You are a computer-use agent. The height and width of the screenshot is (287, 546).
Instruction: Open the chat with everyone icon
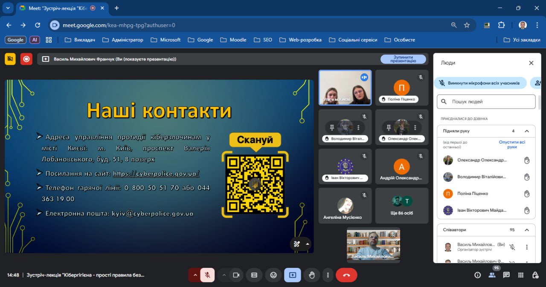pos(506,275)
